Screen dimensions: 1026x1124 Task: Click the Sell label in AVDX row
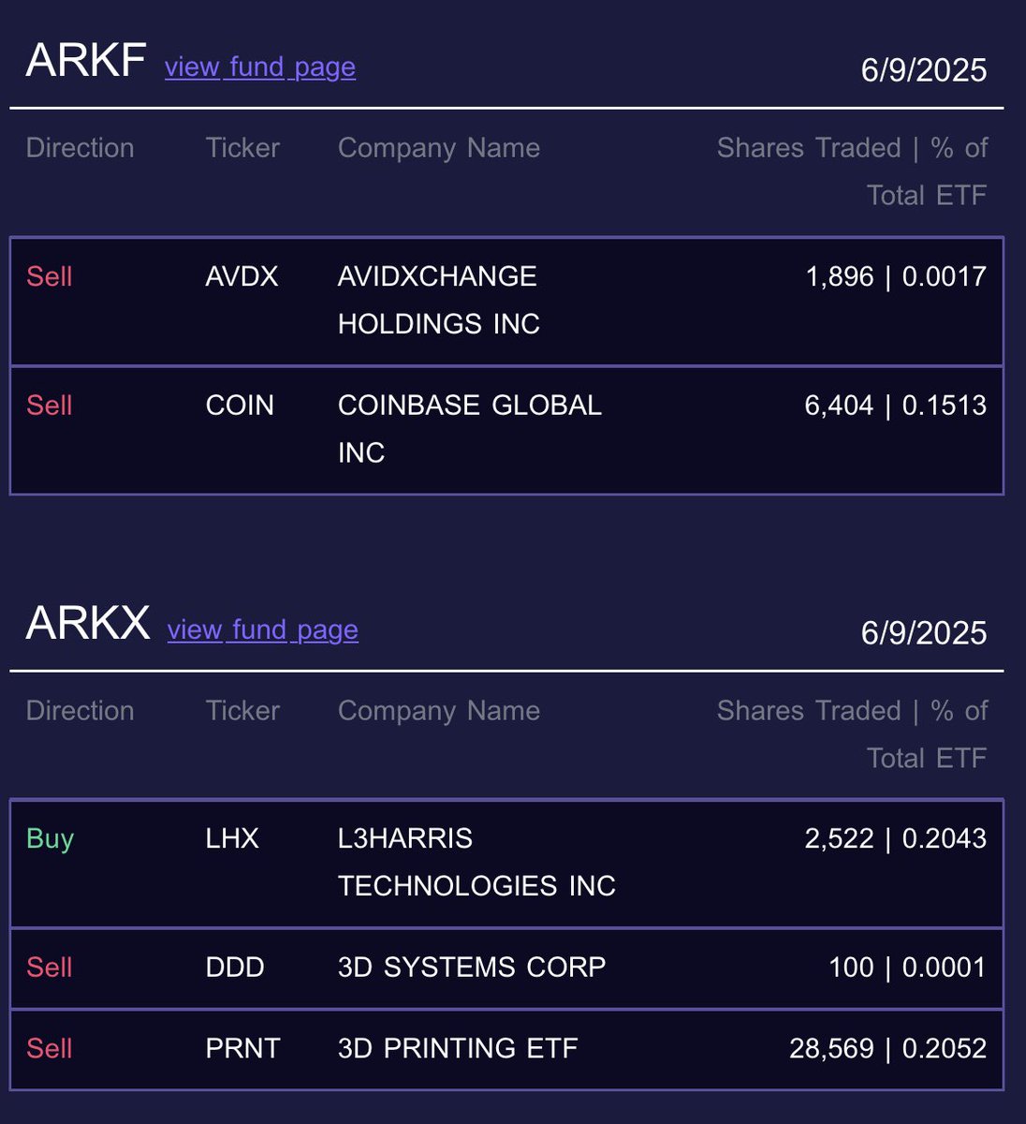pyautogui.click(x=49, y=276)
